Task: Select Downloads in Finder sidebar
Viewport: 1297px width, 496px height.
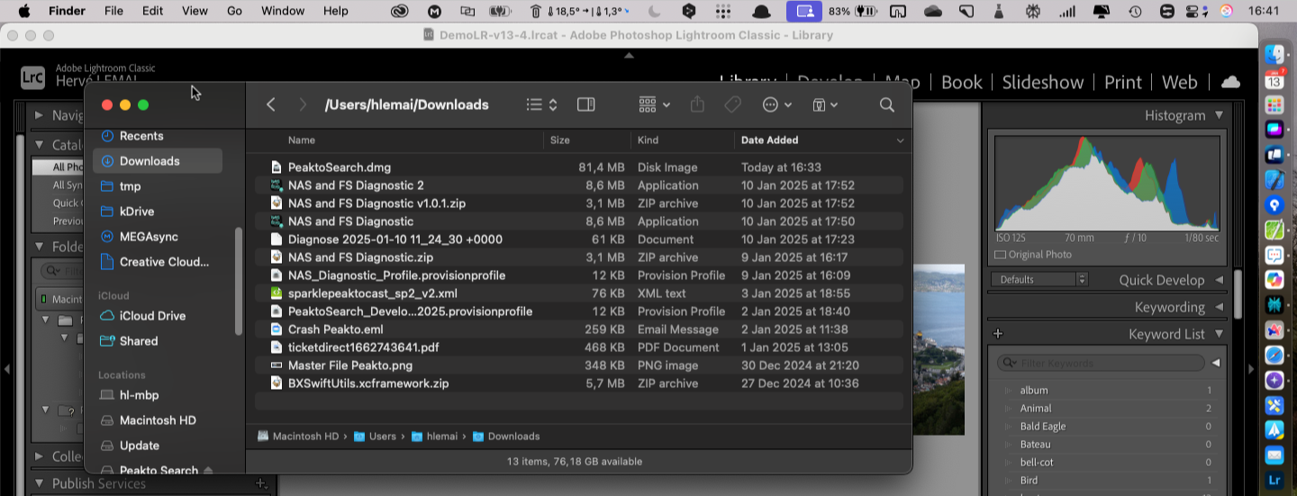Action: [x=158, y=161]
